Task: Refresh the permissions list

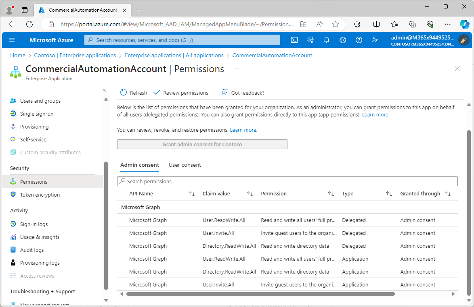Action: click(133, 92)
